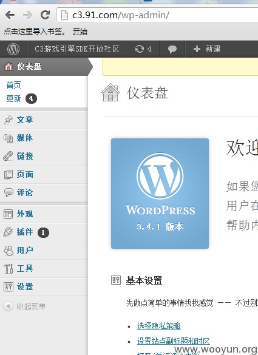The width and height of the screenshot is (258, 355).
Task: Click the settings icon for 设置 in the sidebar
Action: coord(8,287)
